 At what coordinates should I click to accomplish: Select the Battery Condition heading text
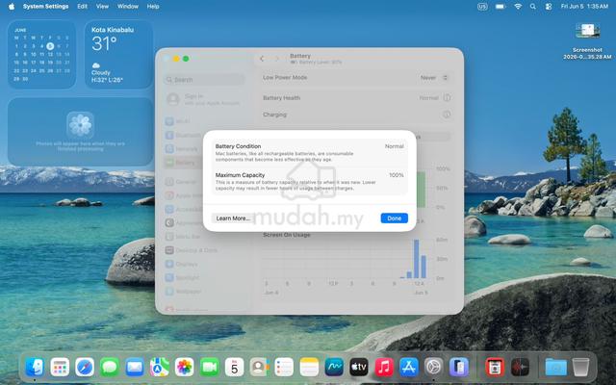(238, 146)
